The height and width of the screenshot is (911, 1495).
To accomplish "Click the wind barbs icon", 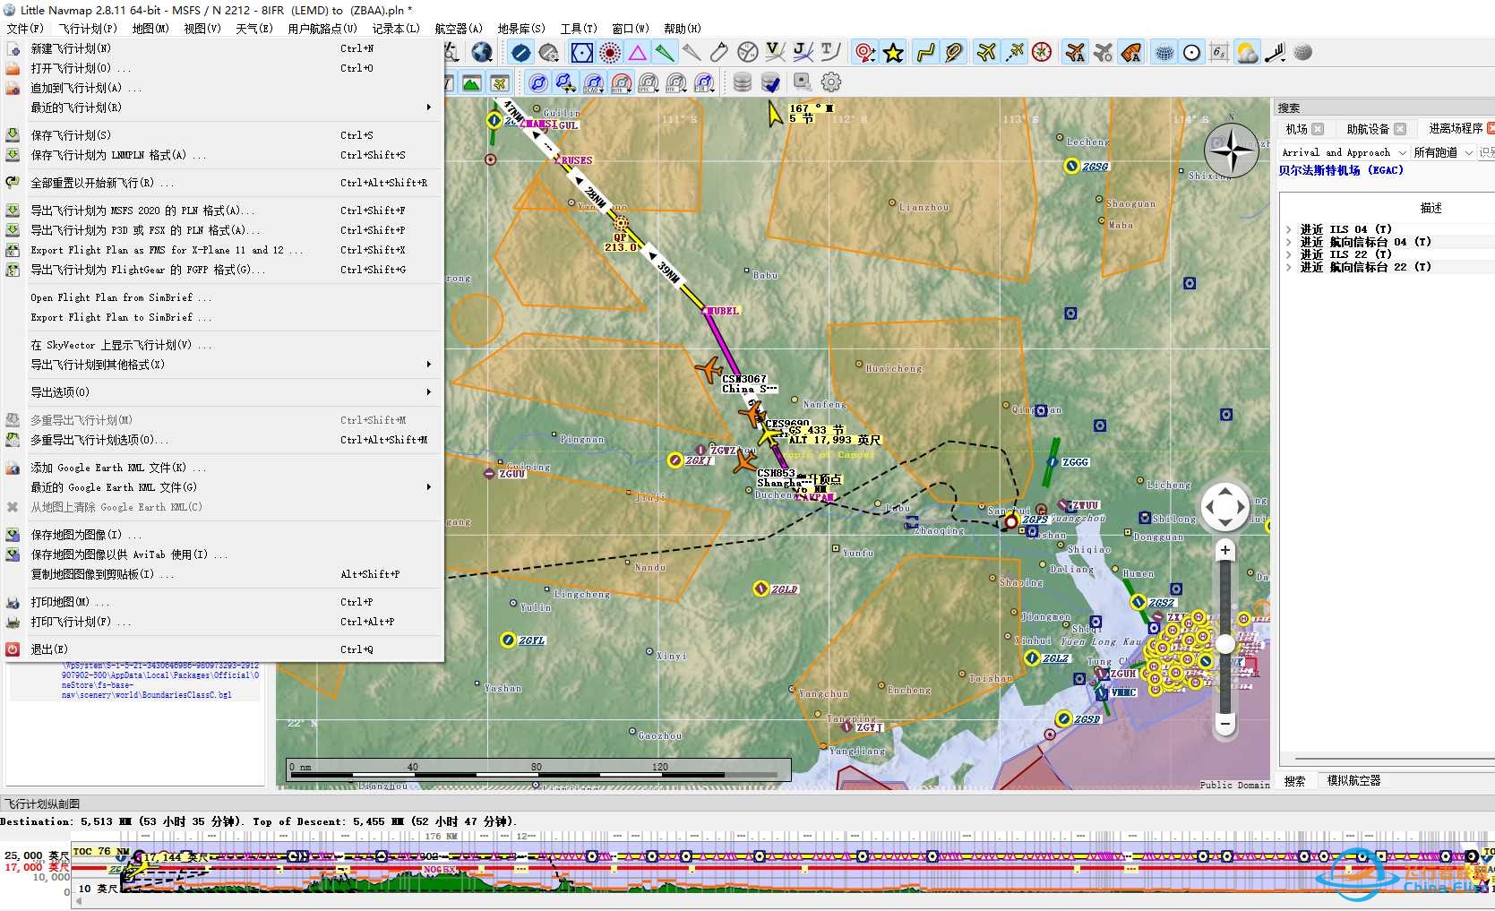I will 1275,52.
